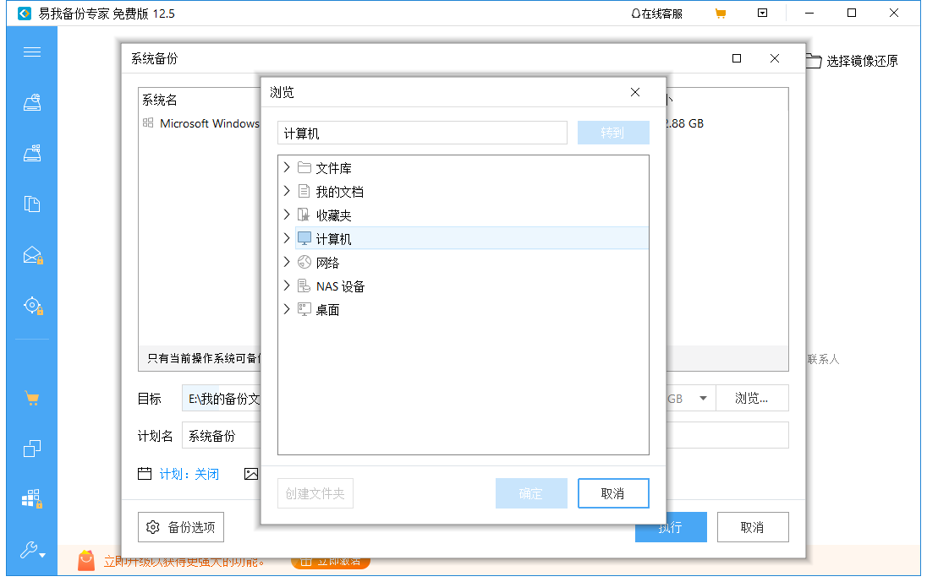927x582 pixels.
Task: Click the 备份选项 backup options button
Action: 179,526
